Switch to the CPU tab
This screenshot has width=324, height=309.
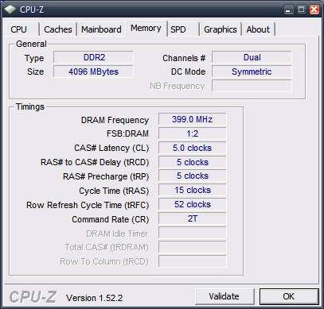pos(23,29)
